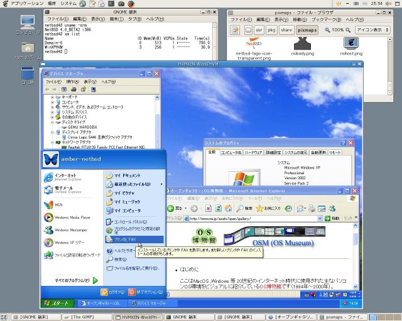
Task: Click the OS Museum red link text
Action: point(271,287)
